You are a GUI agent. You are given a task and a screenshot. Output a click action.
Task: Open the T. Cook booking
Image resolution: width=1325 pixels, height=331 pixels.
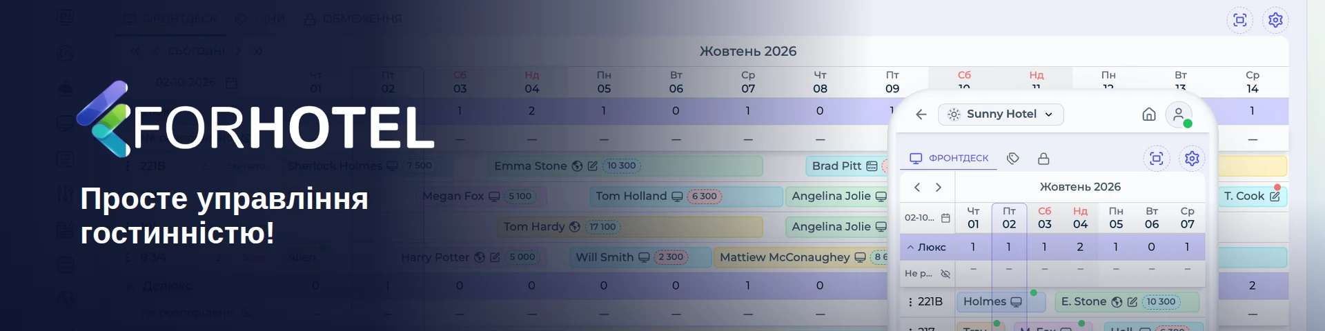tap(1252, 196)
